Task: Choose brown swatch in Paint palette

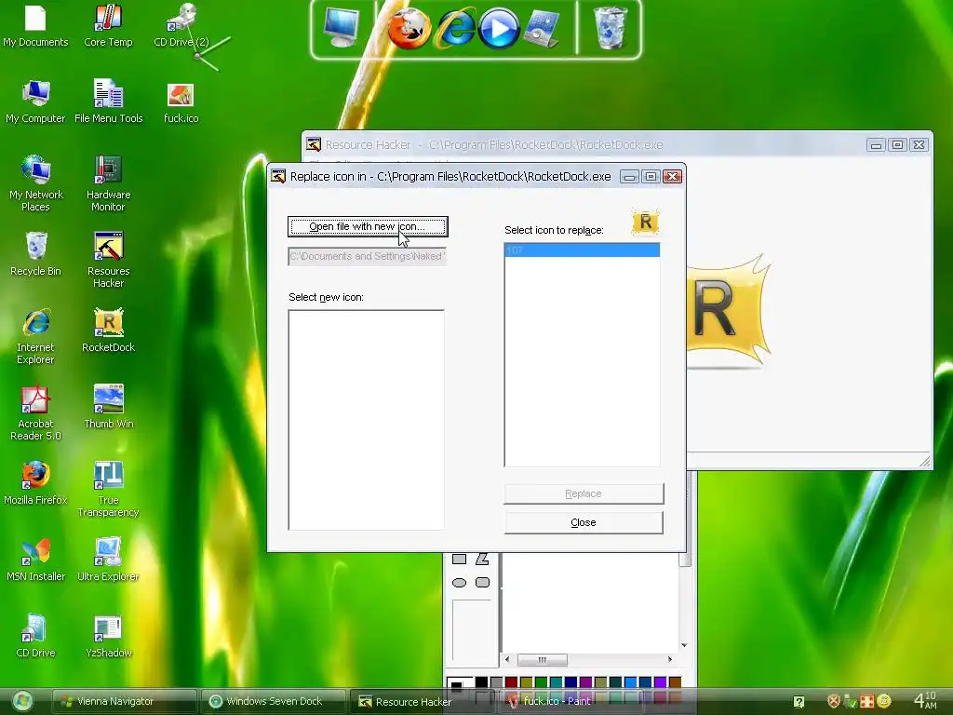Action: coord(675,682)
